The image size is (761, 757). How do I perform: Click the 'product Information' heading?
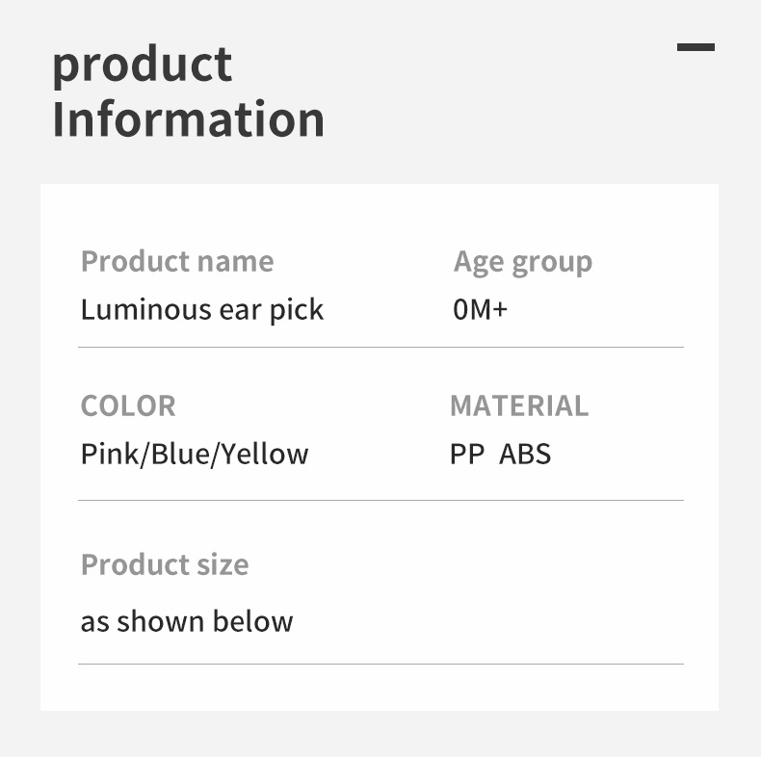pos(188,92)
